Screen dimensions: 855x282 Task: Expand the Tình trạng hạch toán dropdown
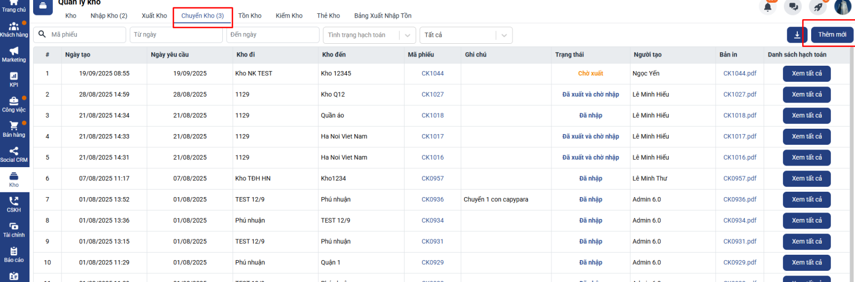[407, 35]
